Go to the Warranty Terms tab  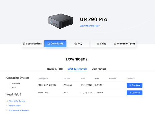(x=125, y=44)
